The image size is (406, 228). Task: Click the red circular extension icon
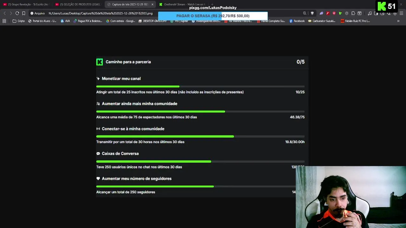pyautogui.click(x=334, y=13)
